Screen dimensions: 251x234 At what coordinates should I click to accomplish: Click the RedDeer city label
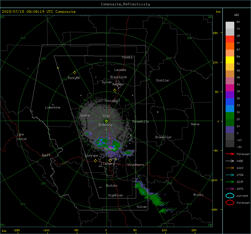pyautogui.click(x=118, y=84)
